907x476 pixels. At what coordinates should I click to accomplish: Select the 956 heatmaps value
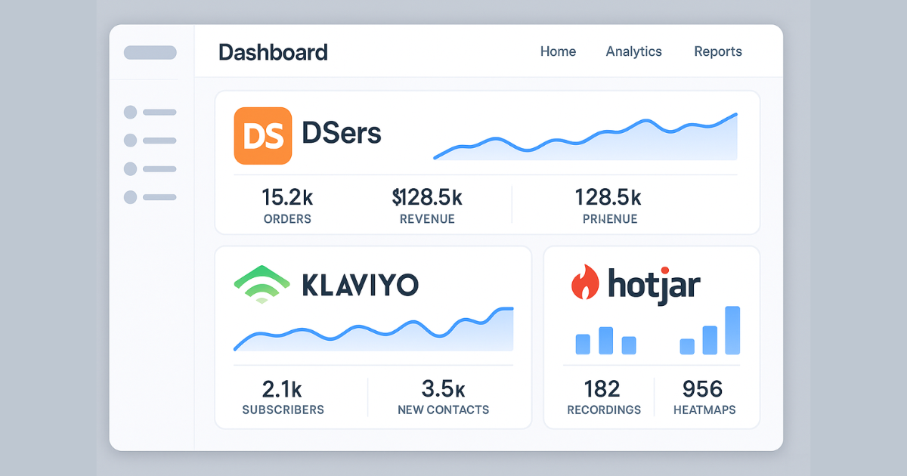click(703, 389)
